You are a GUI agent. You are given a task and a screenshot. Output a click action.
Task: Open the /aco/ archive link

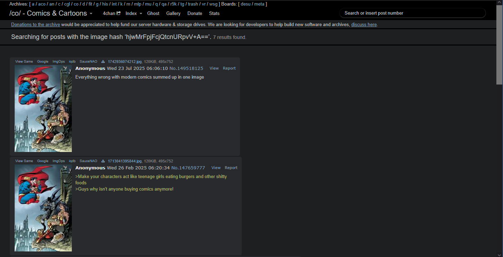(42, 4)
